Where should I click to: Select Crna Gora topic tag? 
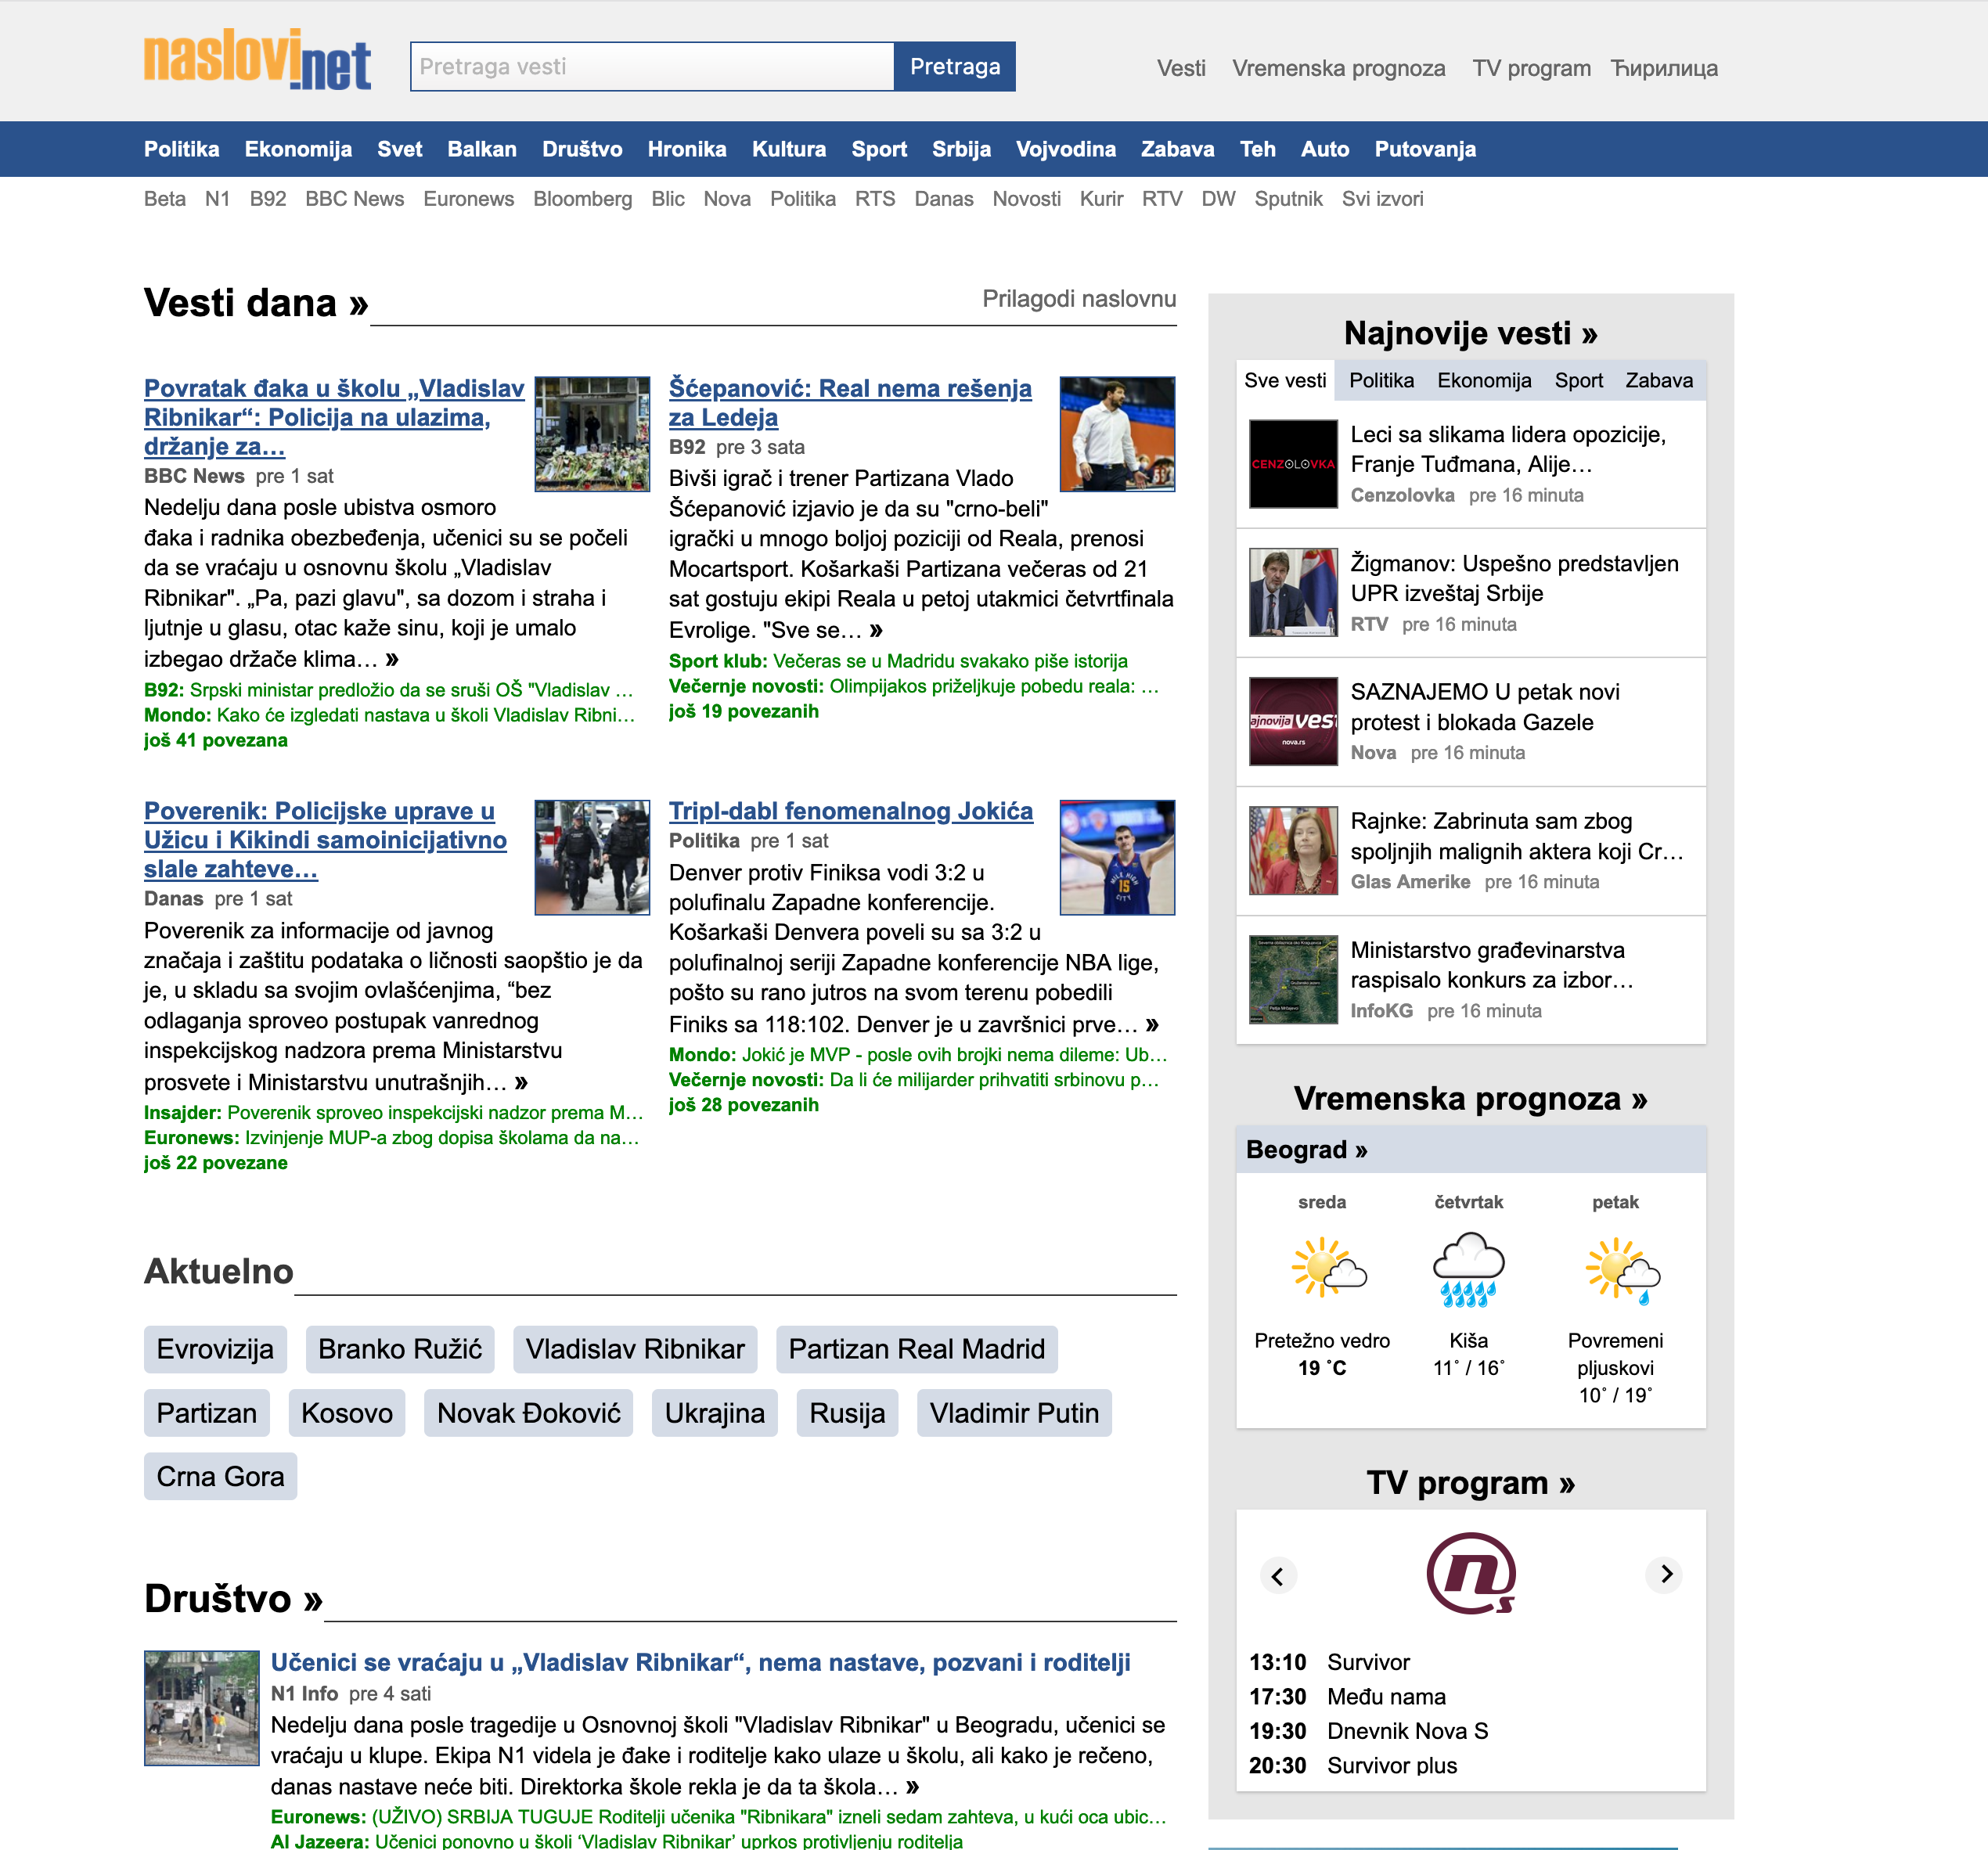click(220, 1476)
